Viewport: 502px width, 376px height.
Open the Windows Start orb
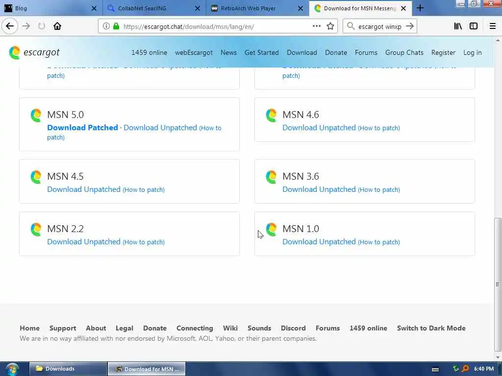coord(12,369)
